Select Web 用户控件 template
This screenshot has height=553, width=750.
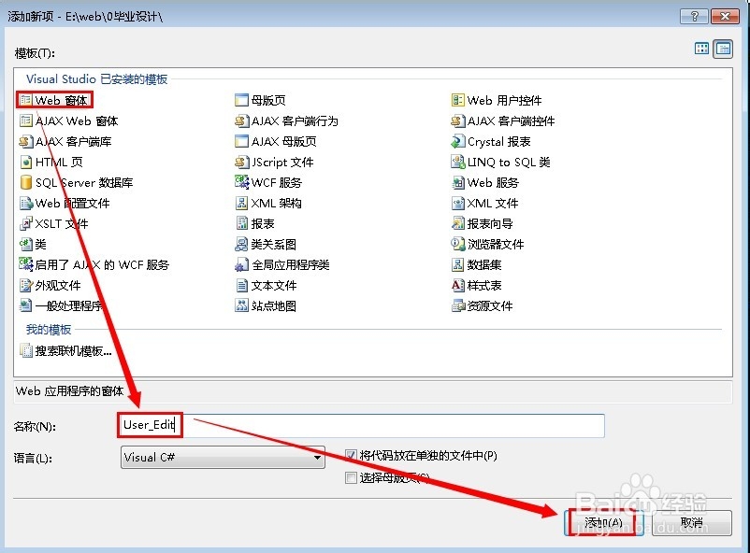point(497,100)
